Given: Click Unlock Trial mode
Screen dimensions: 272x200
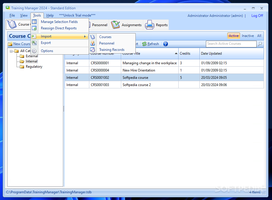Looking at the screenshot, I should [x=77, y=15].
